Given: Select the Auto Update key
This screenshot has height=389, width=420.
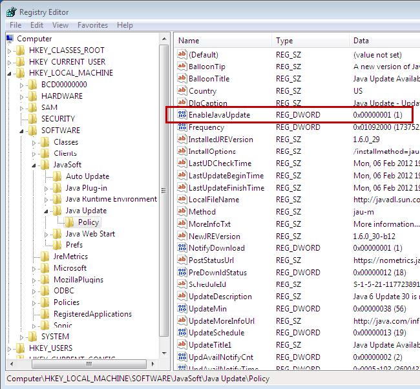Looking at the screenshot, I should [87, 176].
